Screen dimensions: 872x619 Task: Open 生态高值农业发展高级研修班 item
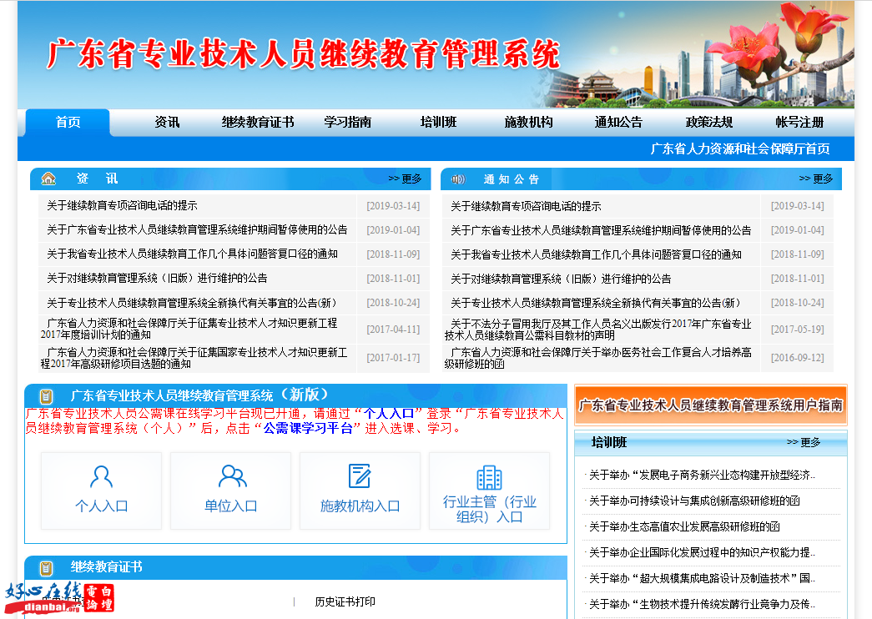tap(684, 526)
